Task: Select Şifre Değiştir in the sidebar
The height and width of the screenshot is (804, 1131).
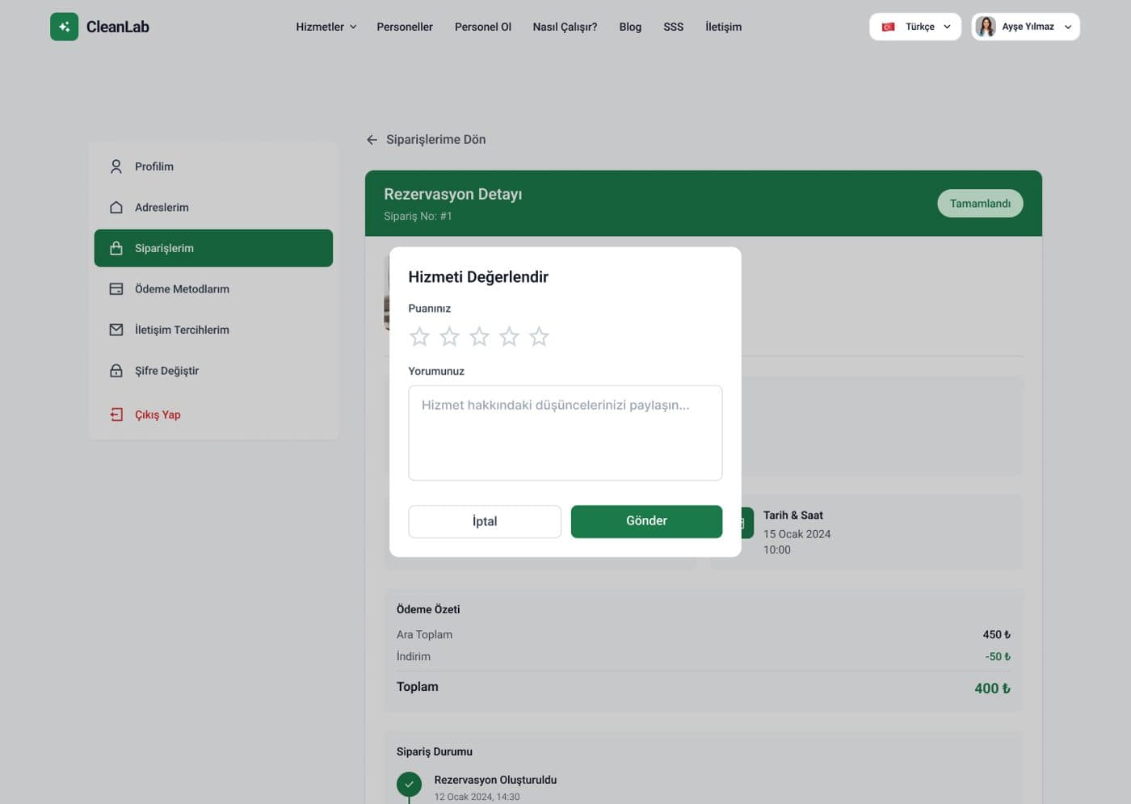Action: (x=213, y=371)
